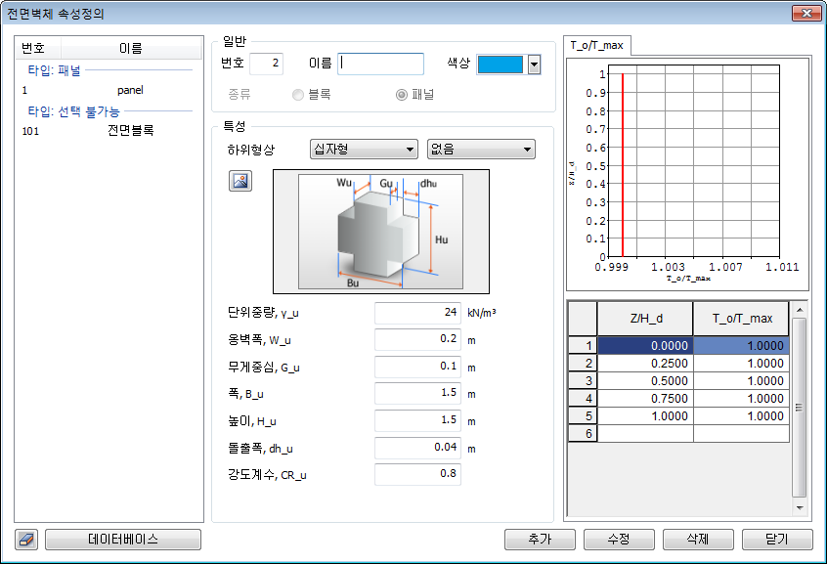Select 전면블록 item numbered 101
This screenshot has width=827, height=564.
[129, 130]
